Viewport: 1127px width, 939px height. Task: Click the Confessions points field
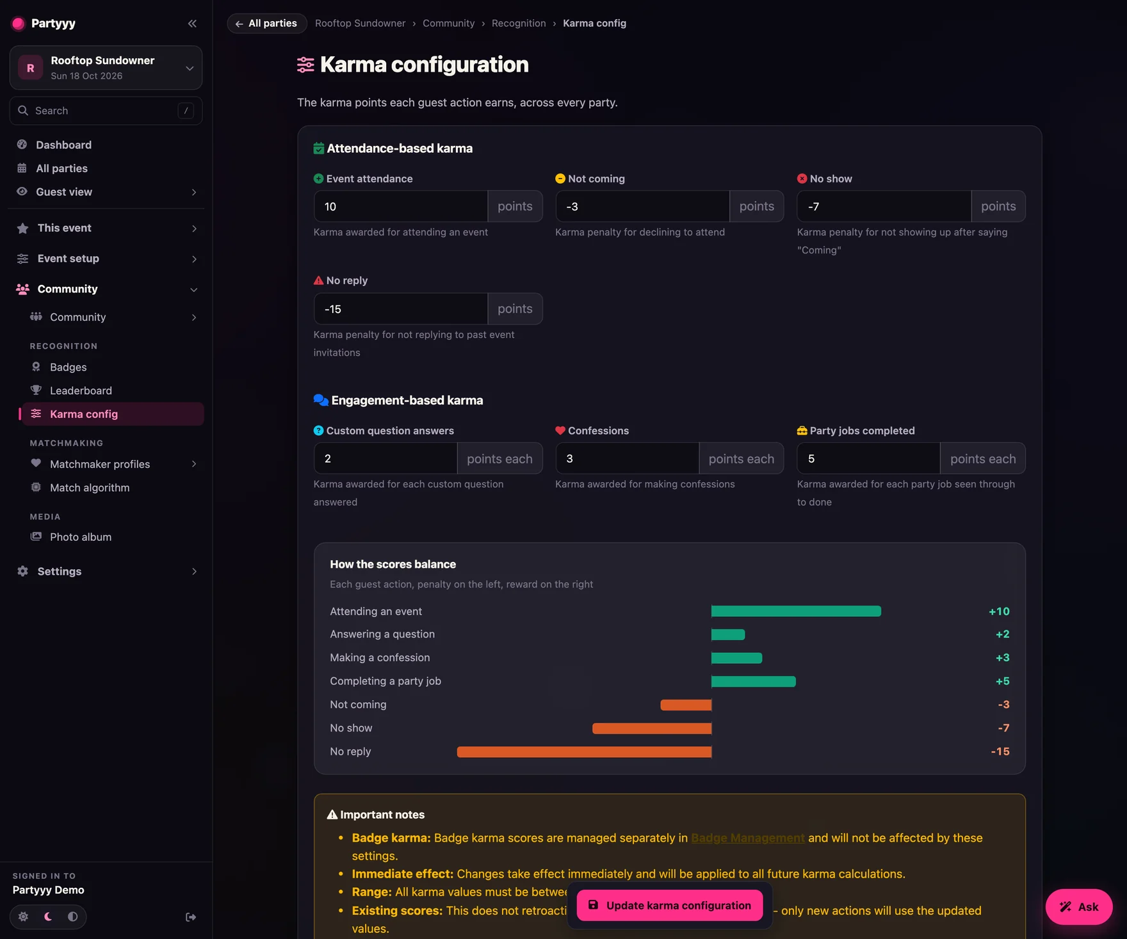pos(627,458)
